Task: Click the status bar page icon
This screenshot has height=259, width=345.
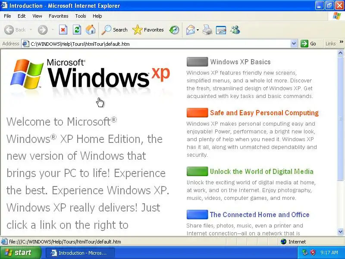Action: (4, 242)
